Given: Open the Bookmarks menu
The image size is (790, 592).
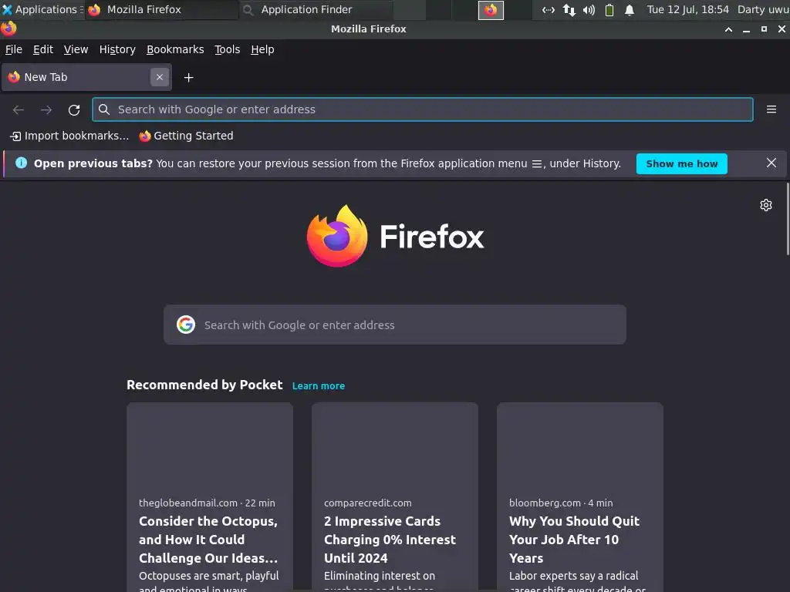Looking at the screenshot, I should tap(175, 49).
